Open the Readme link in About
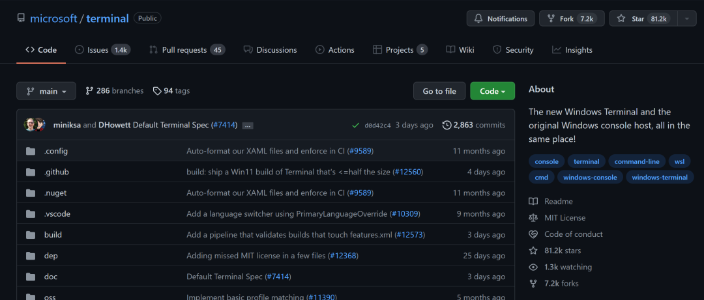 (x=551, y=201)
